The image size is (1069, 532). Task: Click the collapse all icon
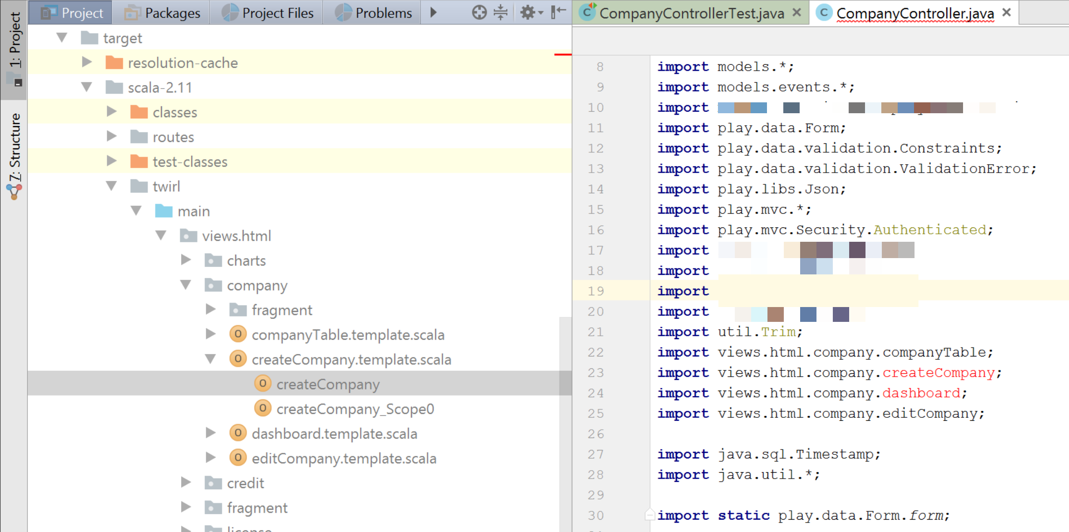[x=501, y=12]
